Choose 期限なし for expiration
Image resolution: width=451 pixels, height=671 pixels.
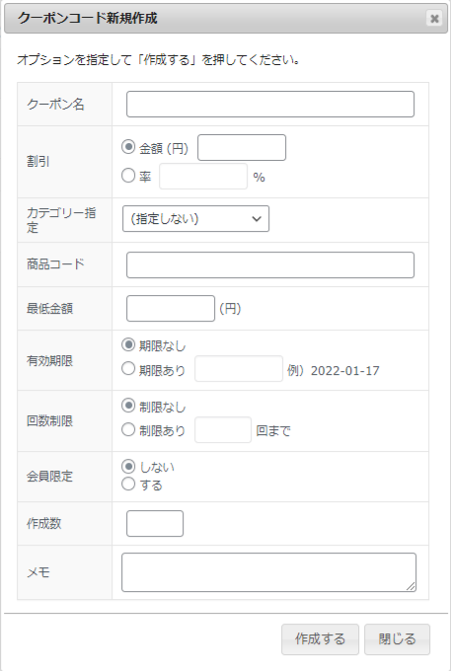click(128, 344)
